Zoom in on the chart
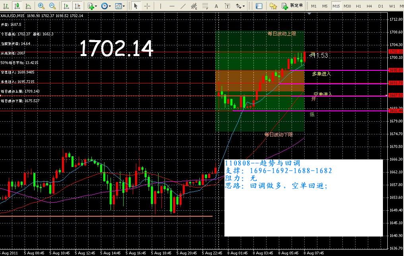 tap(41, 6)
